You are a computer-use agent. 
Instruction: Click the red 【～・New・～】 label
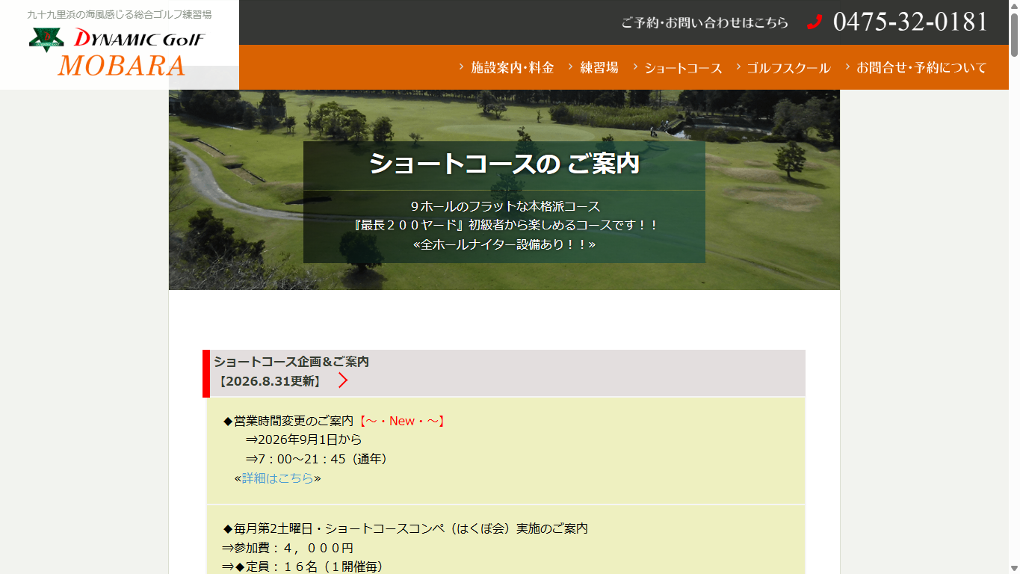pyautogui.click(x=401, y=421)
